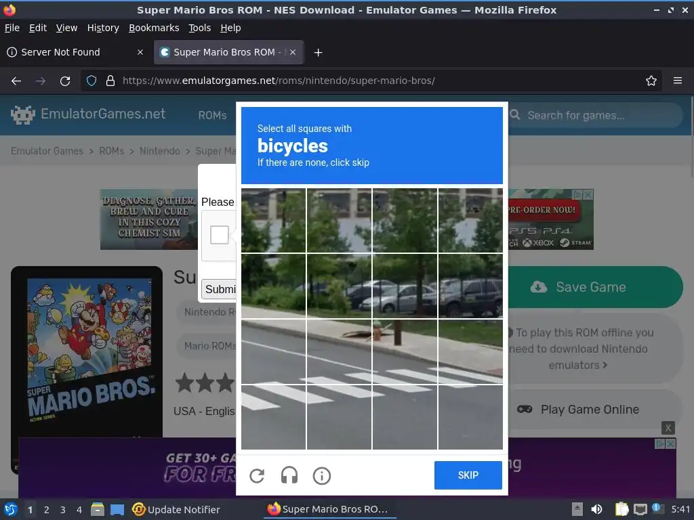Open the Bookmarks menu

(154, 28)
